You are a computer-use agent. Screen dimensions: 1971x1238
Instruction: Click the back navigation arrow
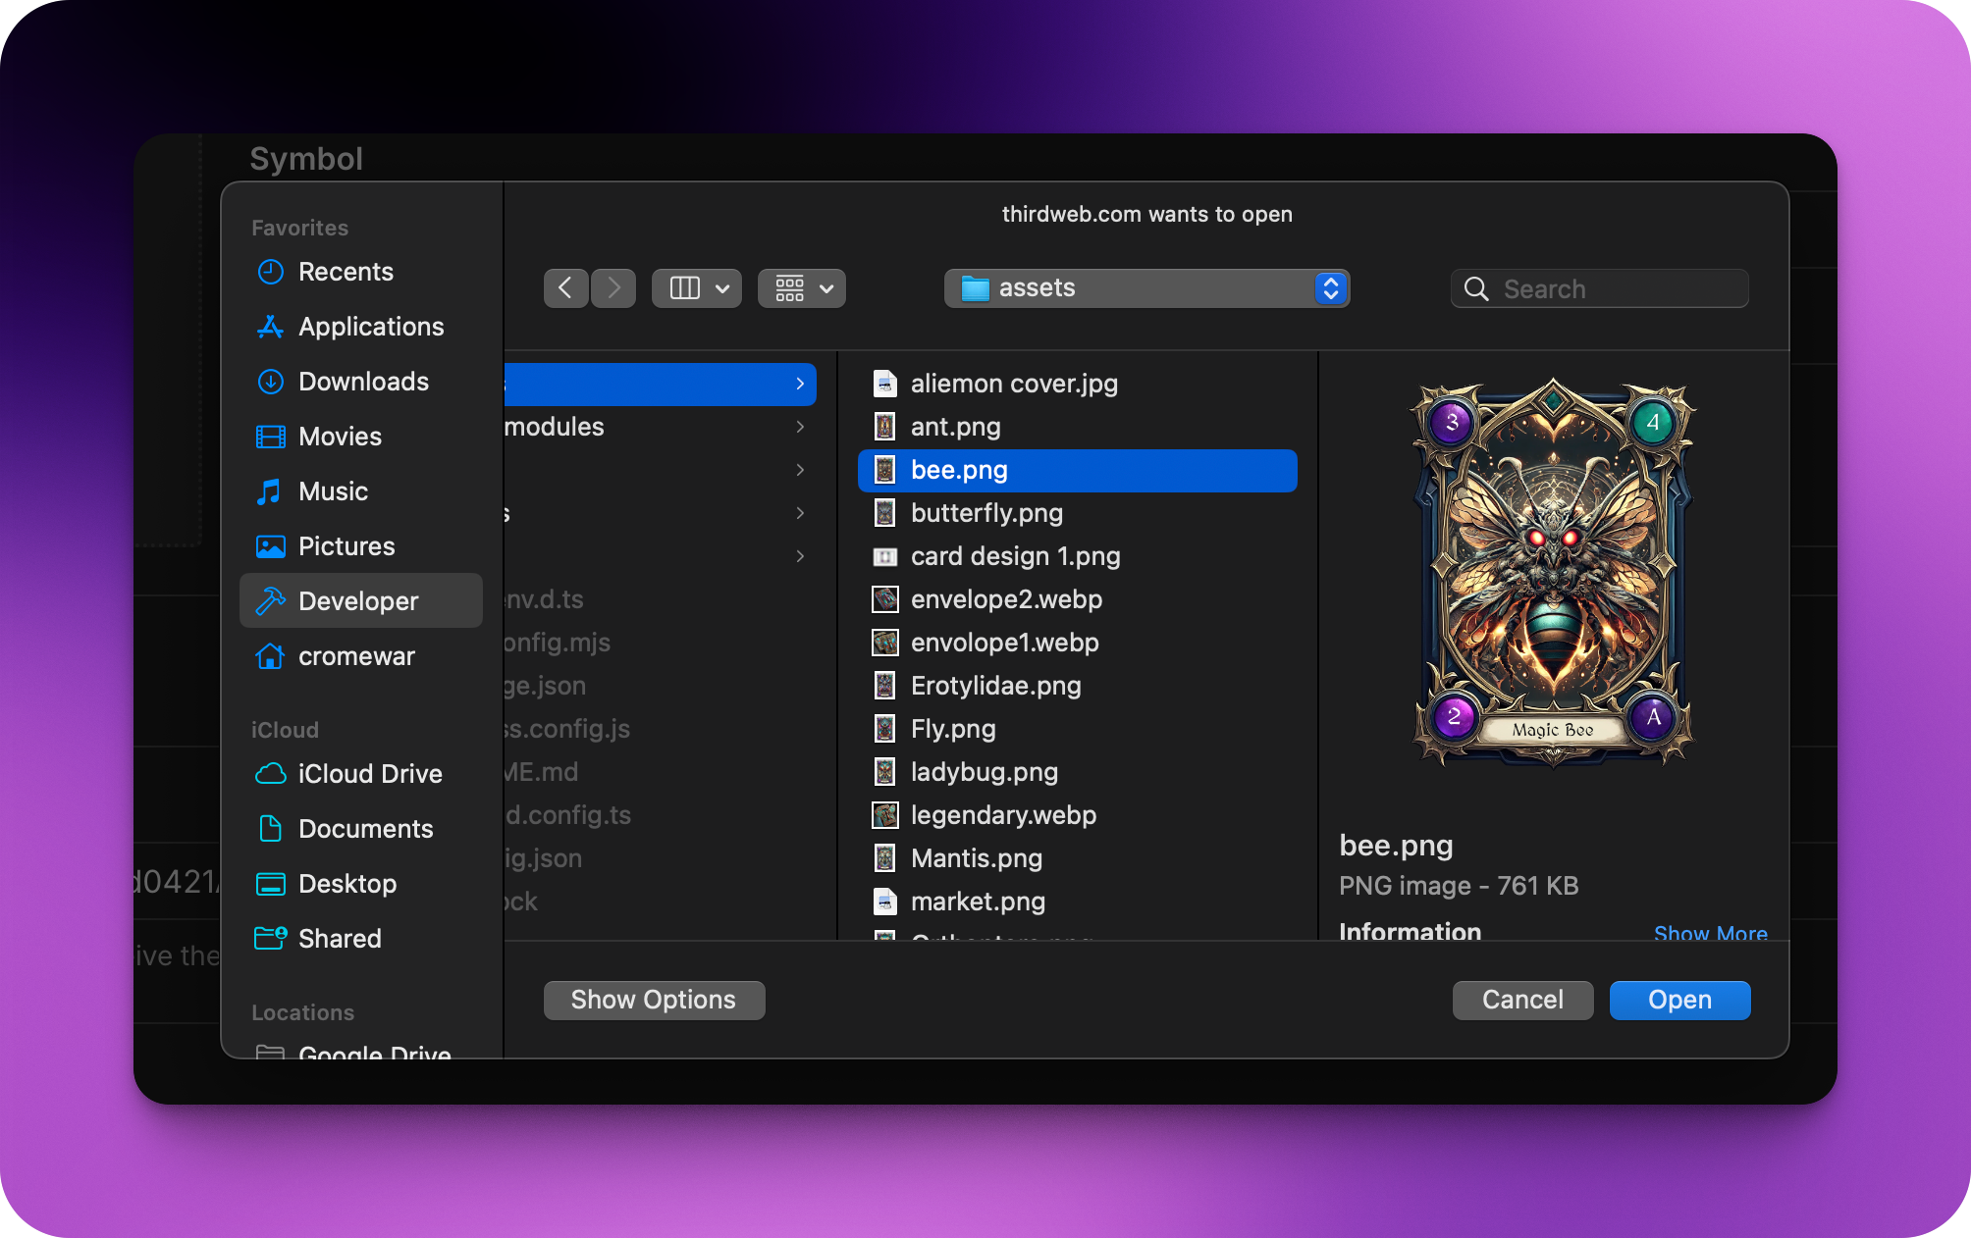coord(565,288)
